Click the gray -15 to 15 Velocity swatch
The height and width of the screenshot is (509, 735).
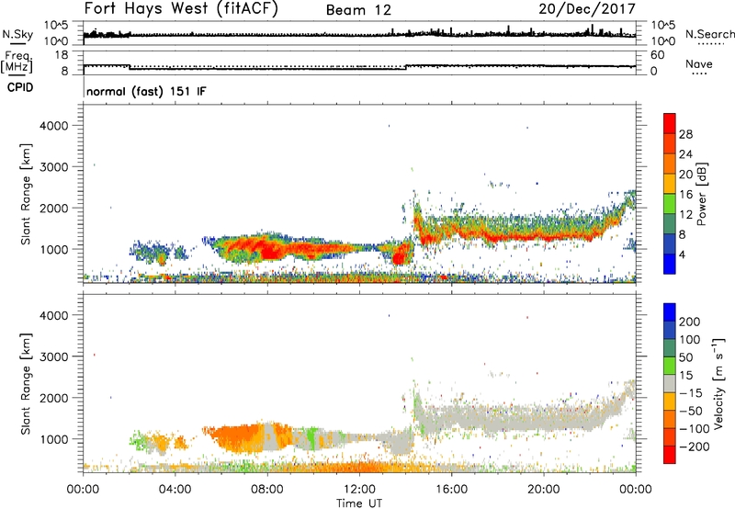pos(670,383)
